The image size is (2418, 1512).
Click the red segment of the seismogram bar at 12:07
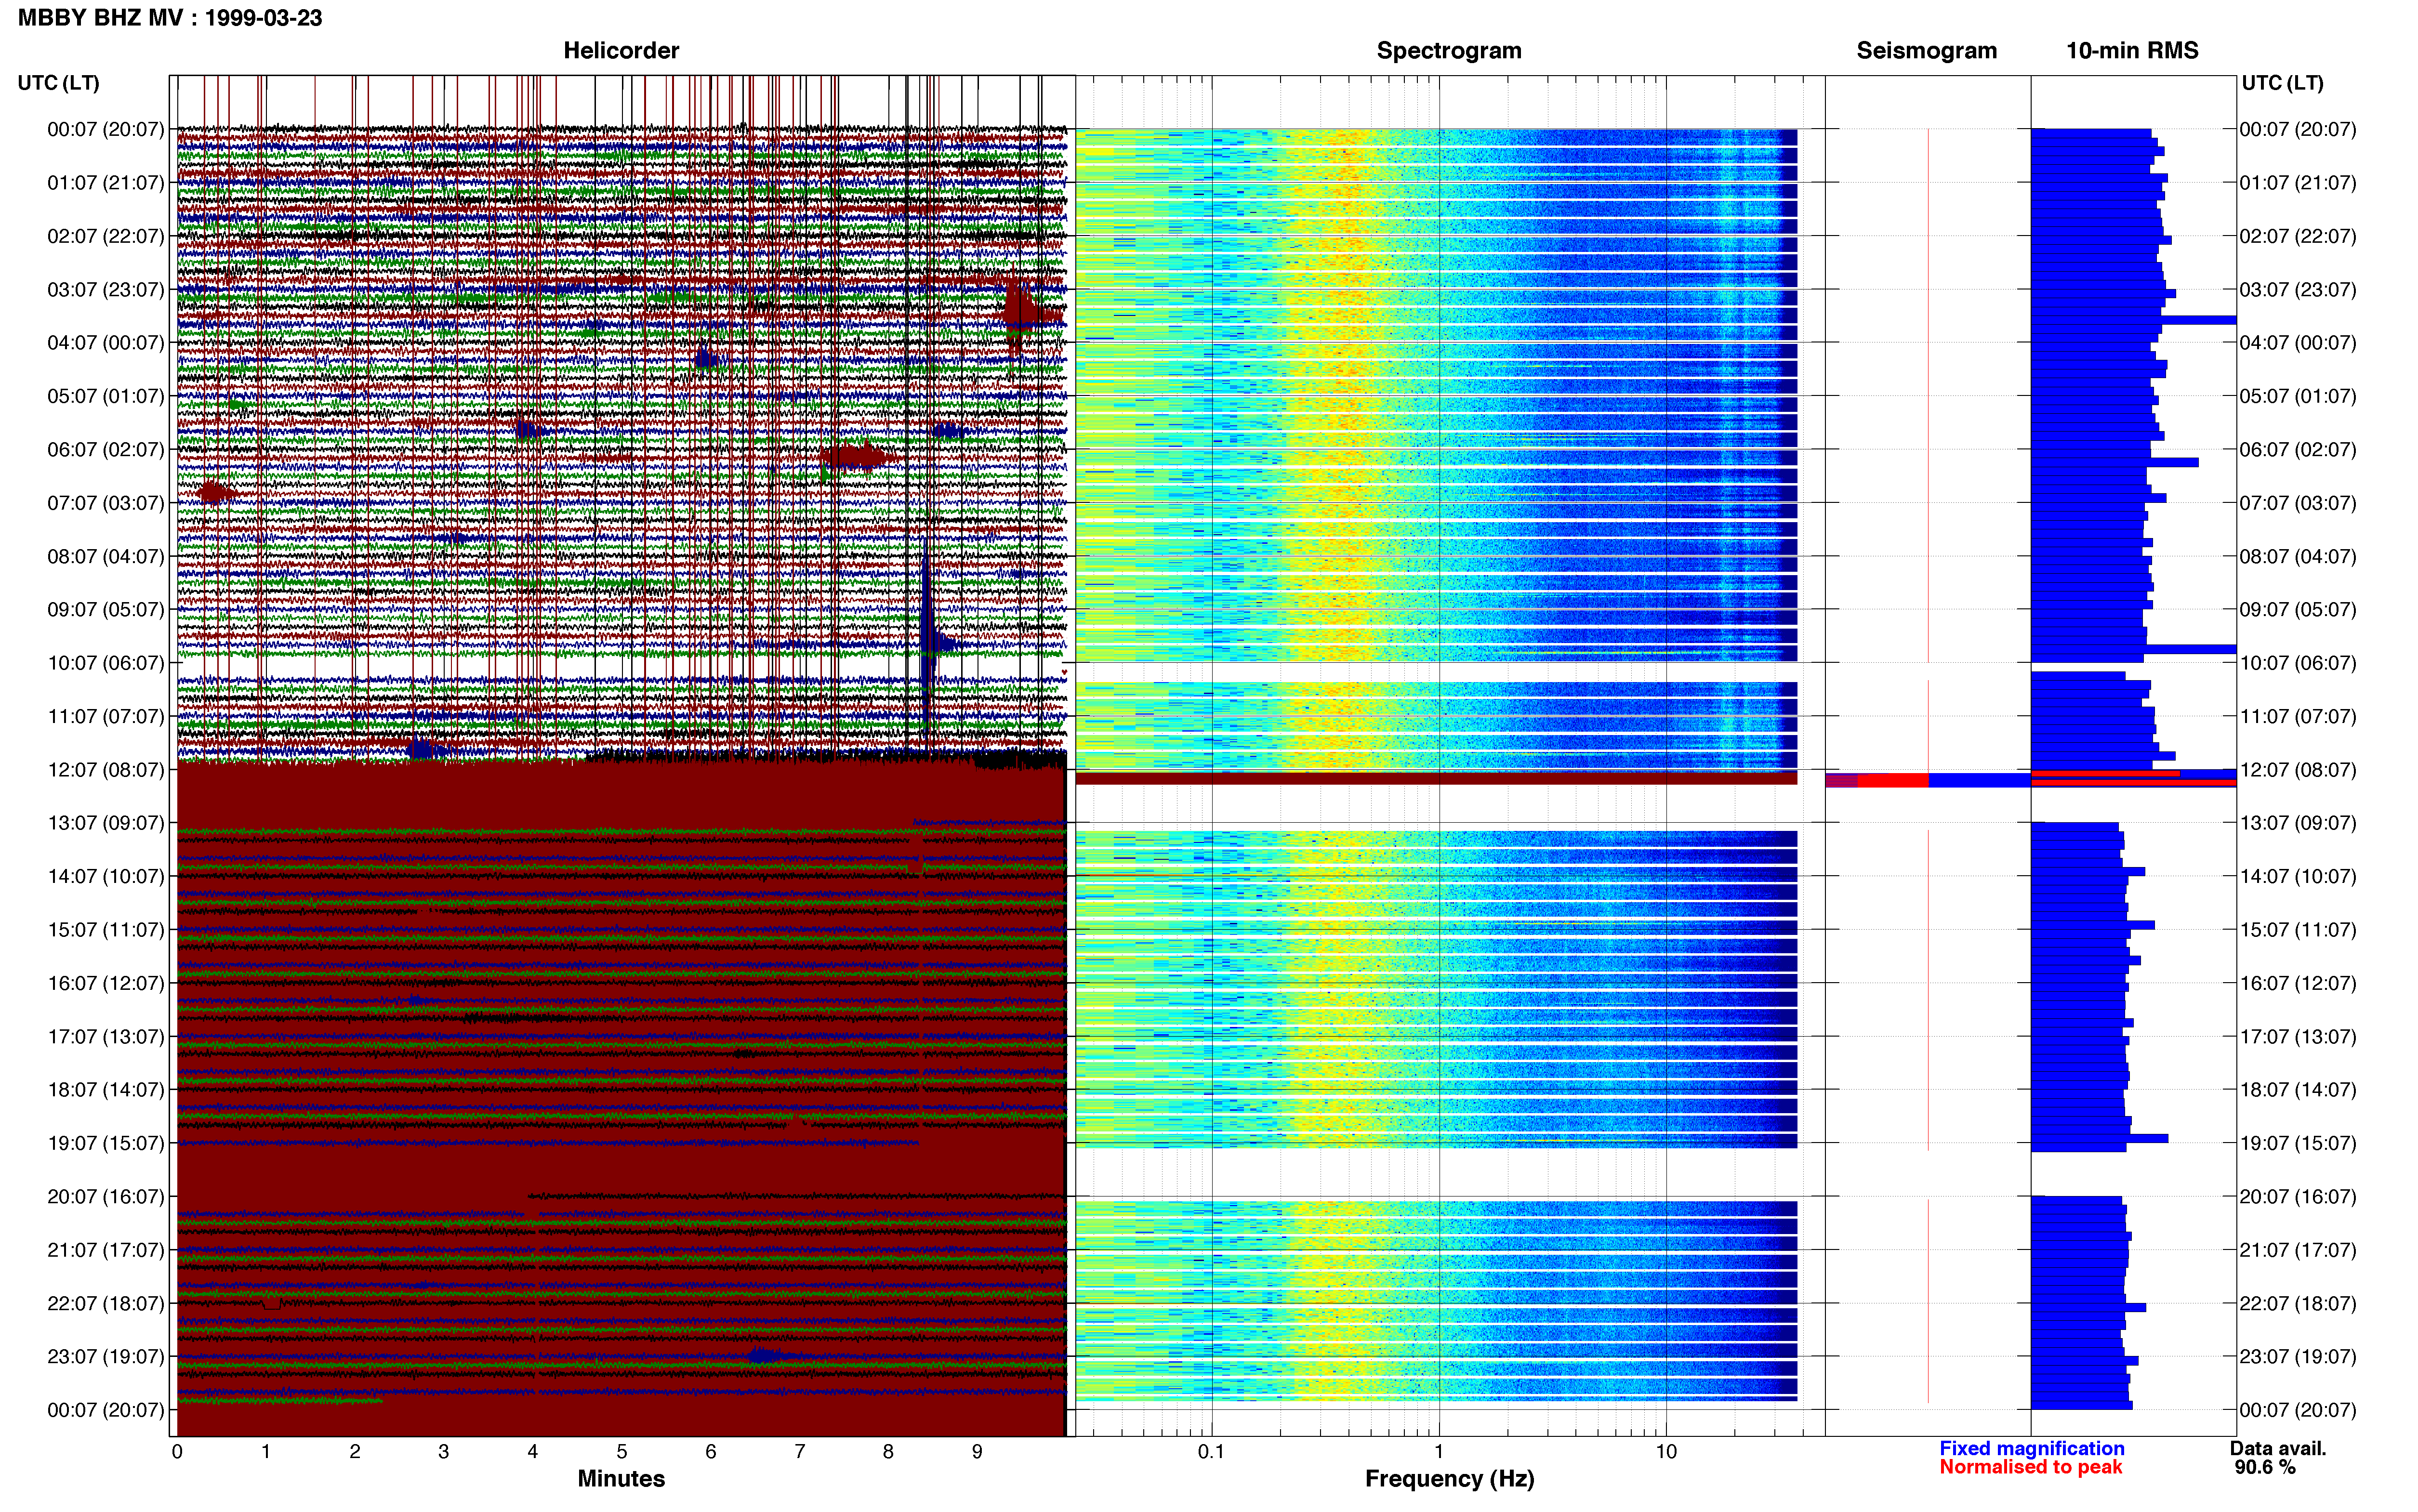pos(1892,780)
